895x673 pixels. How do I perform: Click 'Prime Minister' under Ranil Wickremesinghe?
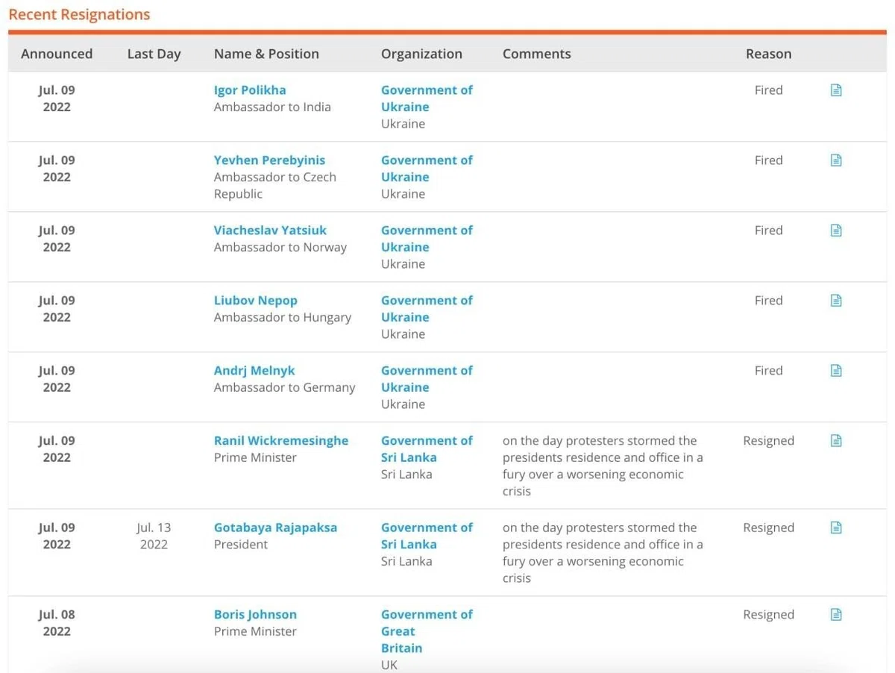(x=255, y=457)
